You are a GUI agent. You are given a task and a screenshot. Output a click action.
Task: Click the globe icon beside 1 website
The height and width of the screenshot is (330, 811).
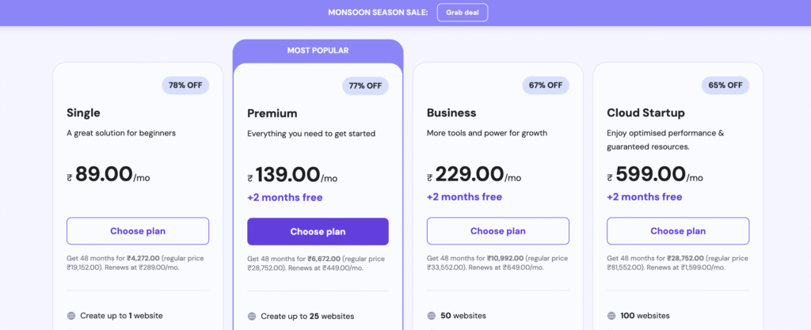click(x=70, y=316)
